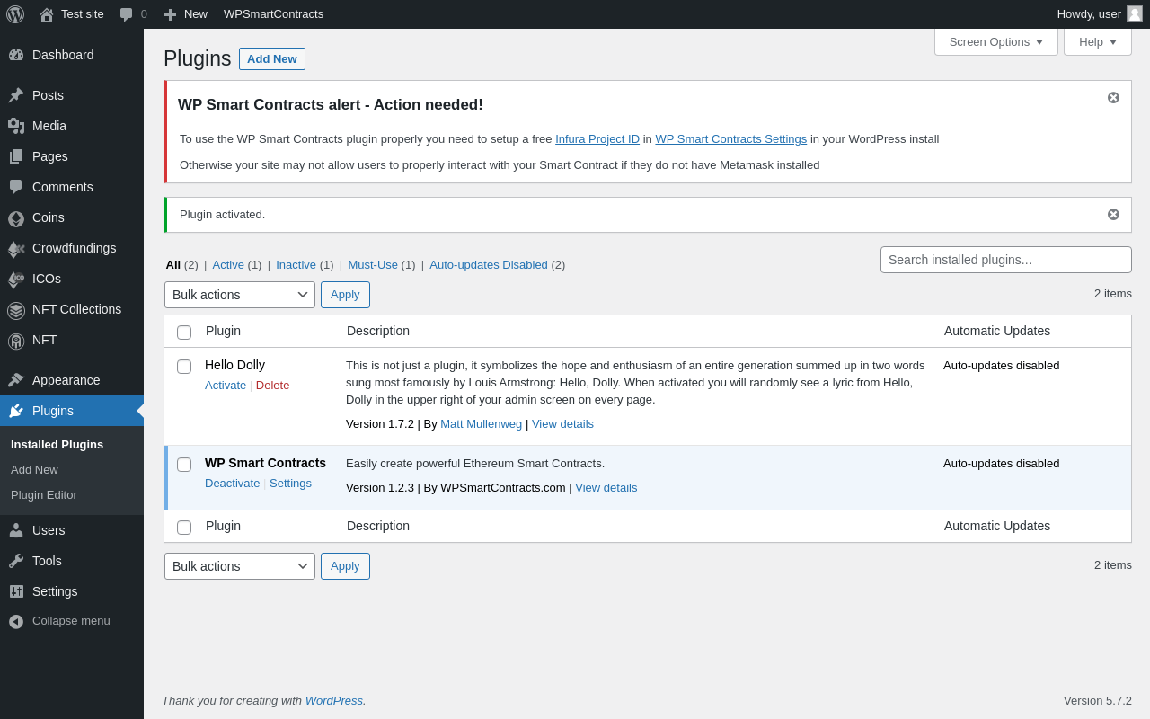The width and height of the screenshot is (1150, 719).
Task: Click the NFT icon in sidebar
Action: point(16,341)
